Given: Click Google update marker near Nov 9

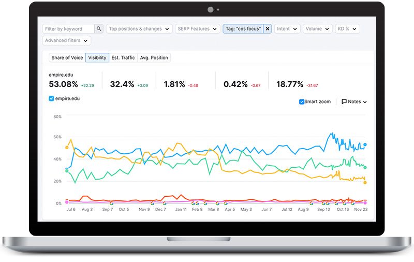Looking at the screenshot, I should (152, 203).
